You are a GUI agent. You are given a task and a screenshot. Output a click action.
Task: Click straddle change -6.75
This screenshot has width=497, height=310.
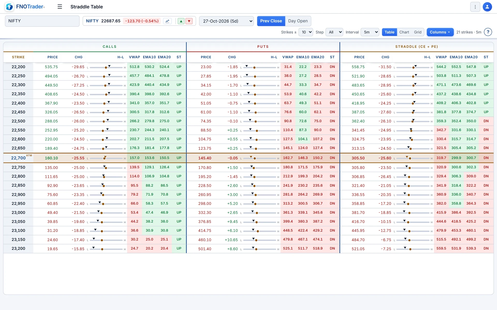386,240
